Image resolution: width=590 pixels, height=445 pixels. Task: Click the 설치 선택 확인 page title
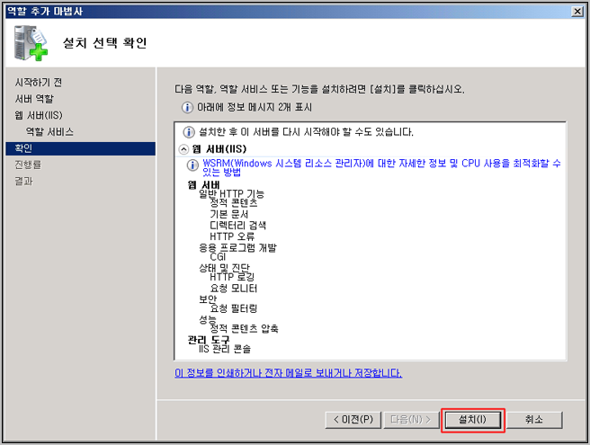[x=104, y=43]
